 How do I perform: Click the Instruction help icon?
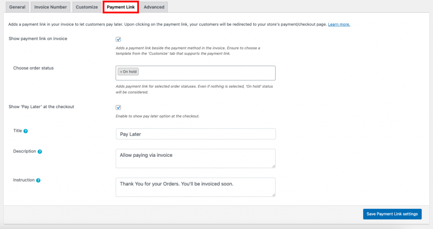pos(38,180)
